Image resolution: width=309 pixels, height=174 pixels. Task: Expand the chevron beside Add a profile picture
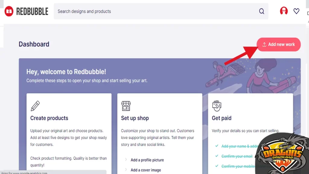(x=126, y=160)
